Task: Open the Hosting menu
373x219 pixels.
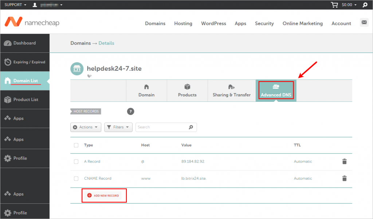Action: [x=183, y=24]
